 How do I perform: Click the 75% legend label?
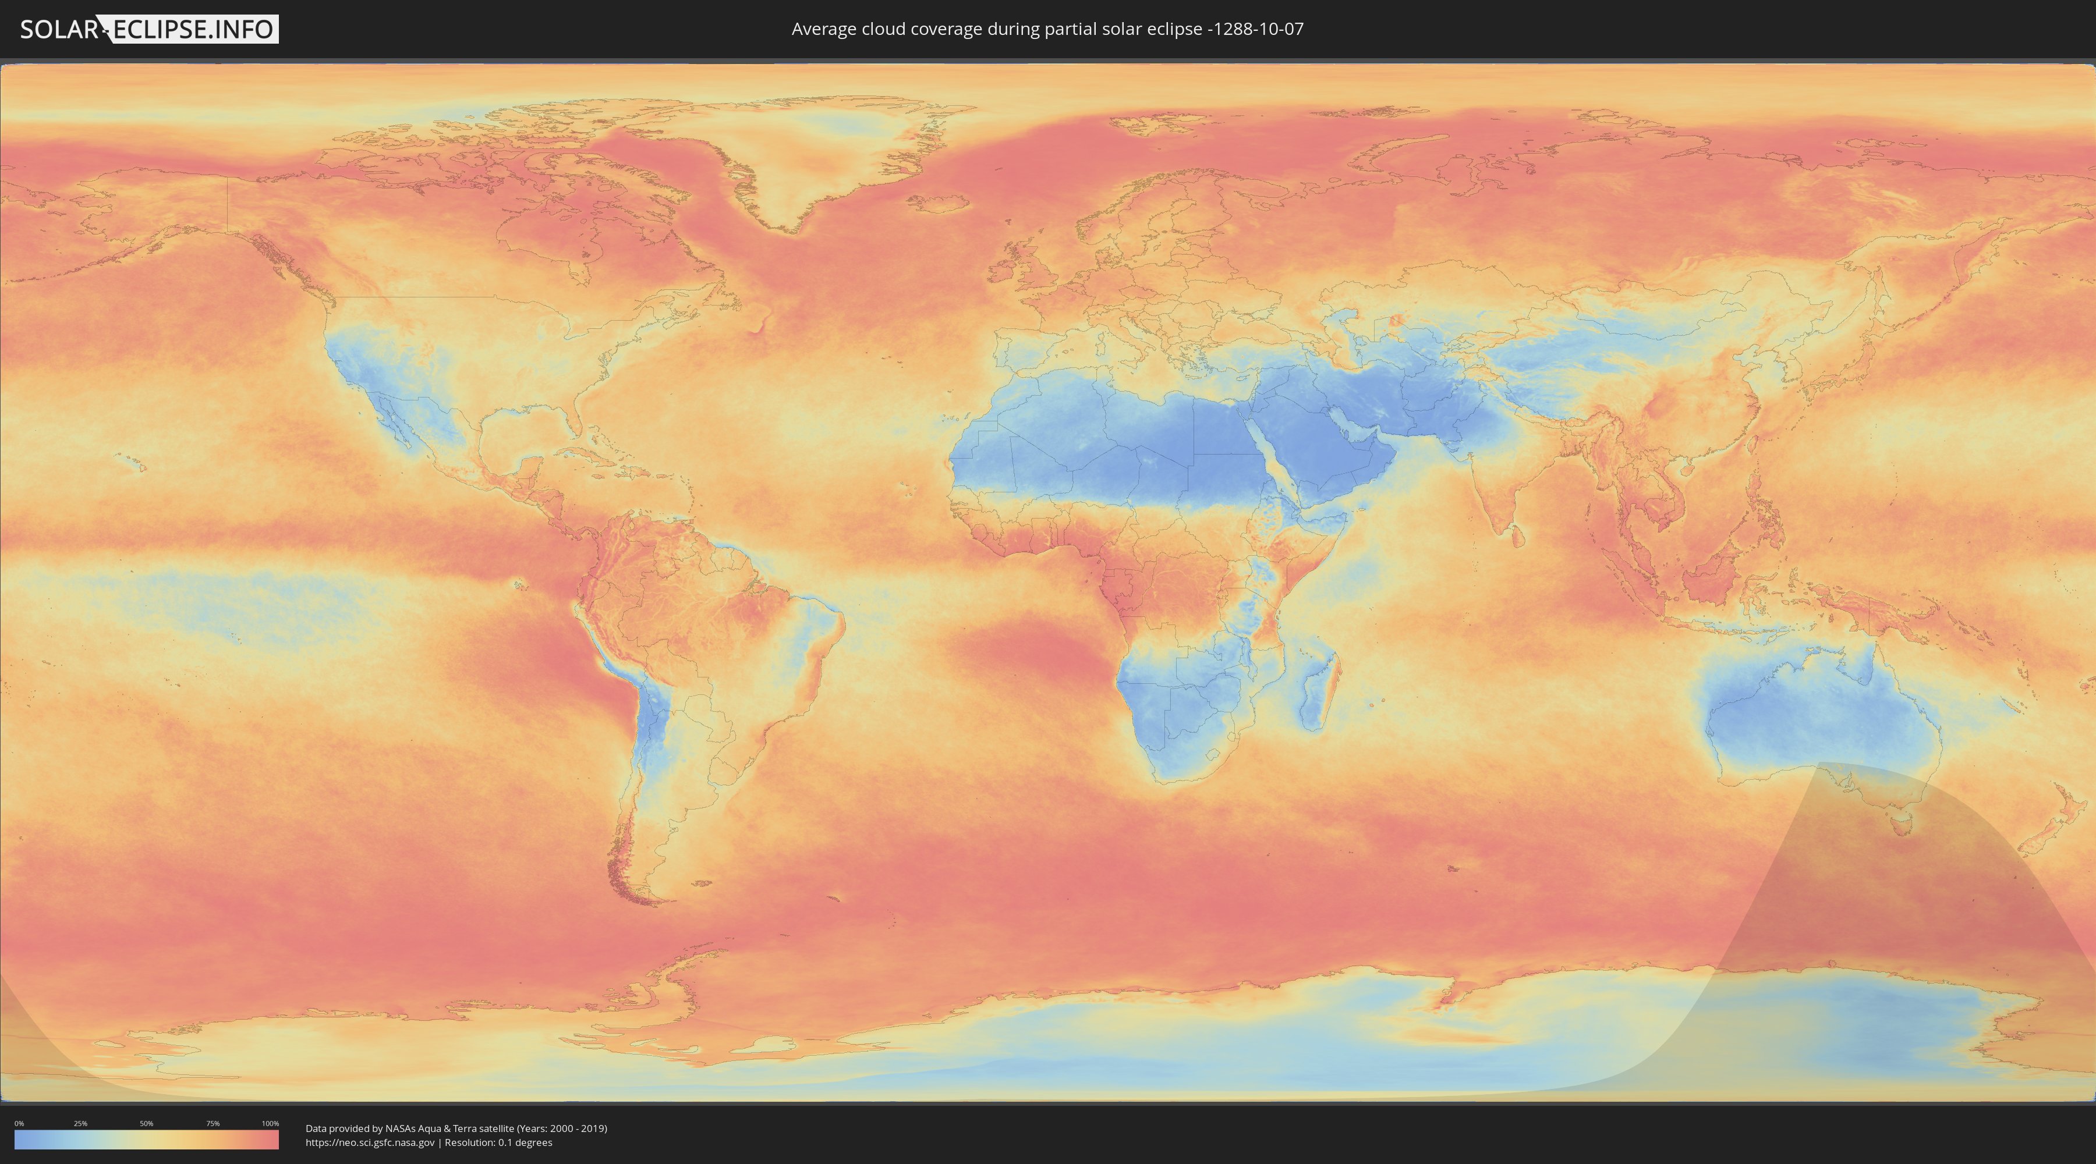[213, 1123]
